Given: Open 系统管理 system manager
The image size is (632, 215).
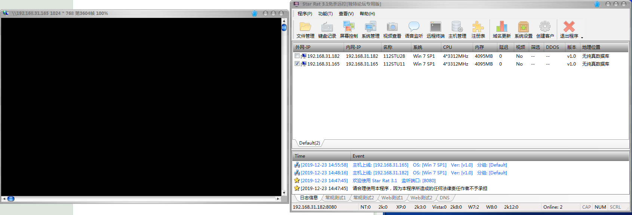Looking at the screenshot, I should click(370, 30).
